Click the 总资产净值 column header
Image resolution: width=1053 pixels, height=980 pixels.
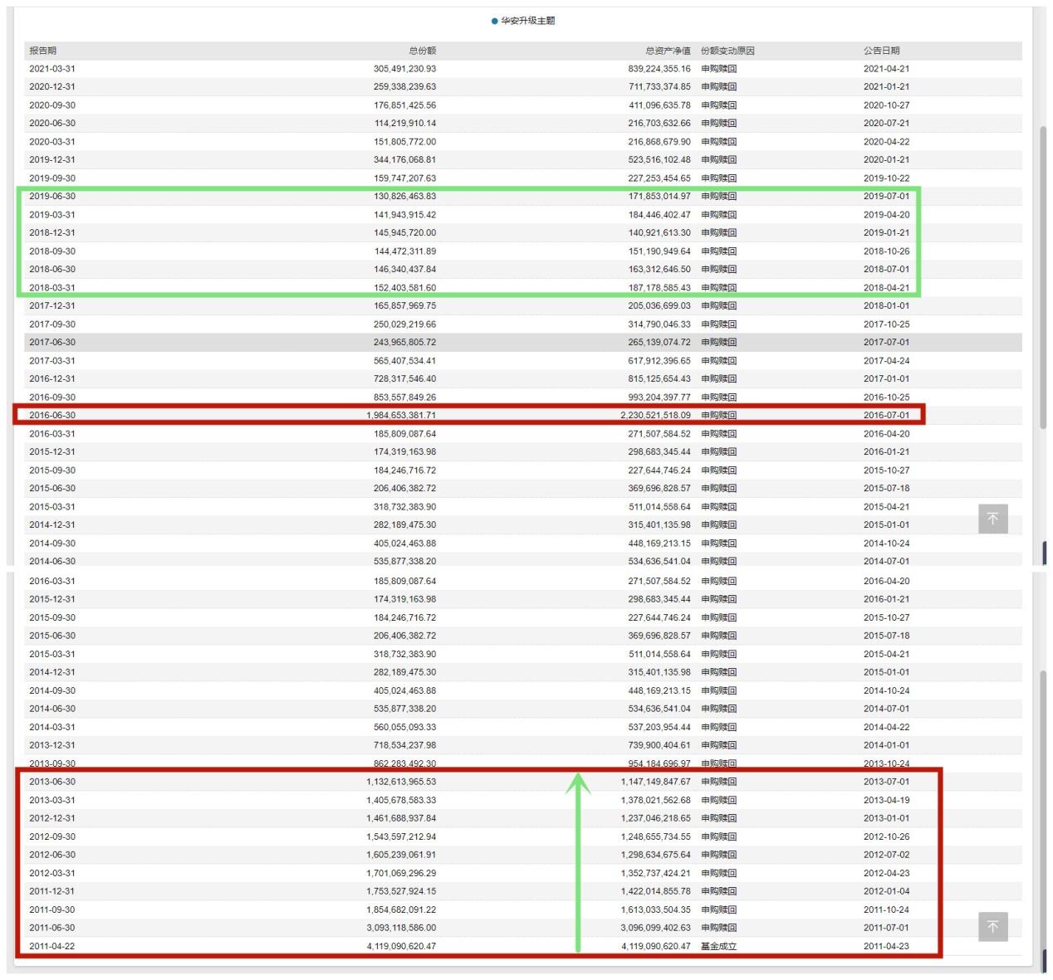[668, 51]
